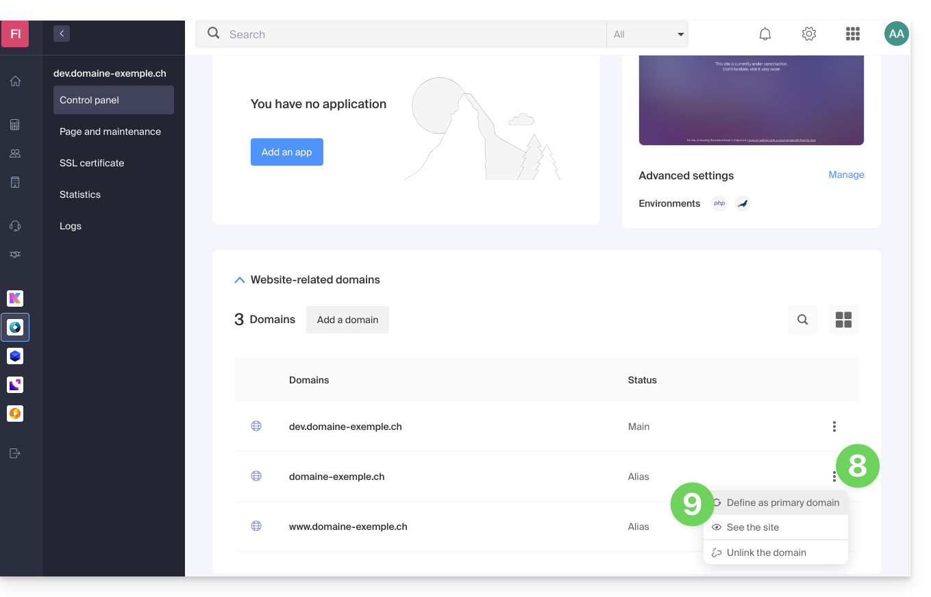The image size is (931, 597).
Task: Open the apps grid launcher
Action: tap(853, 34)
